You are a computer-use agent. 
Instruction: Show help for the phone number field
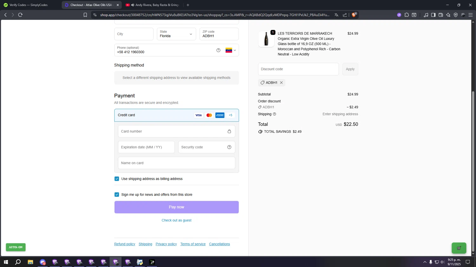pos(218,50)
